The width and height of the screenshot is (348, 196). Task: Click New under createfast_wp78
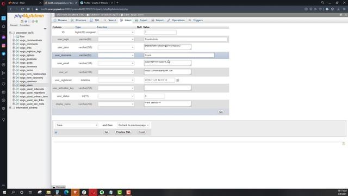[22, 36]
